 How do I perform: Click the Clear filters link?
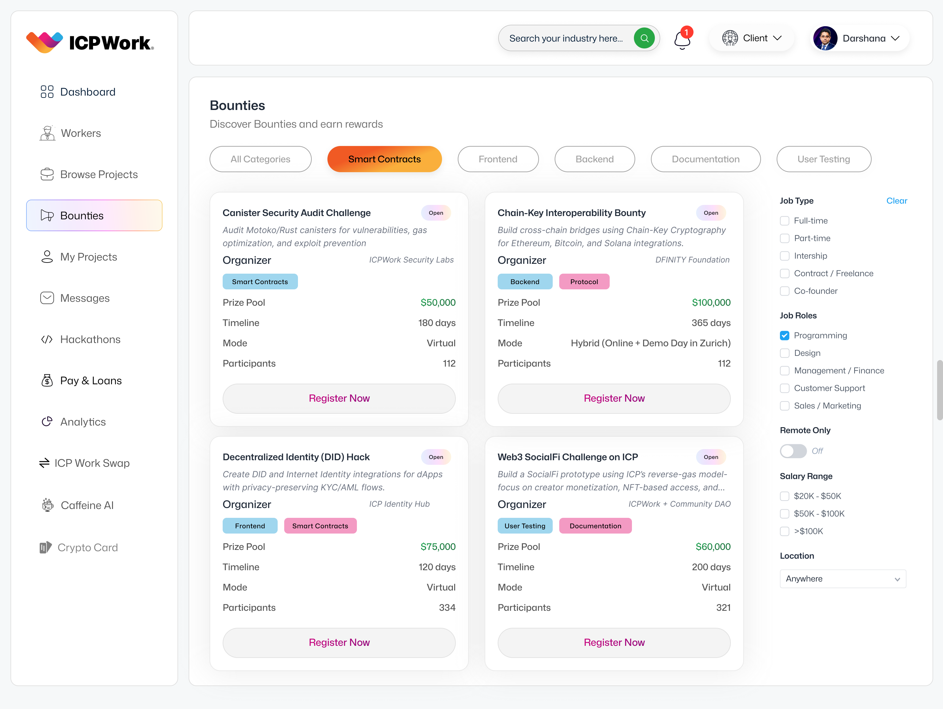point(896,201)
